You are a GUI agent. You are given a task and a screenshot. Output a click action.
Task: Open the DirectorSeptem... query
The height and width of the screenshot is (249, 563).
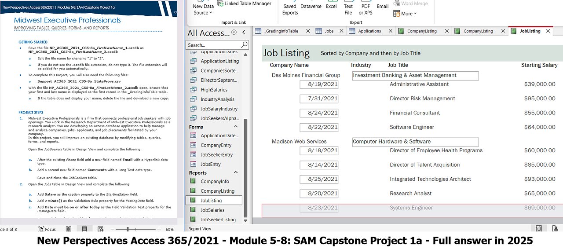pos(215,80)
